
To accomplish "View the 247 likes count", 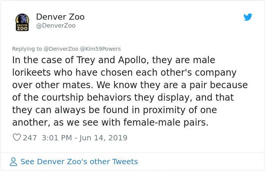I will tap(30, 138).
